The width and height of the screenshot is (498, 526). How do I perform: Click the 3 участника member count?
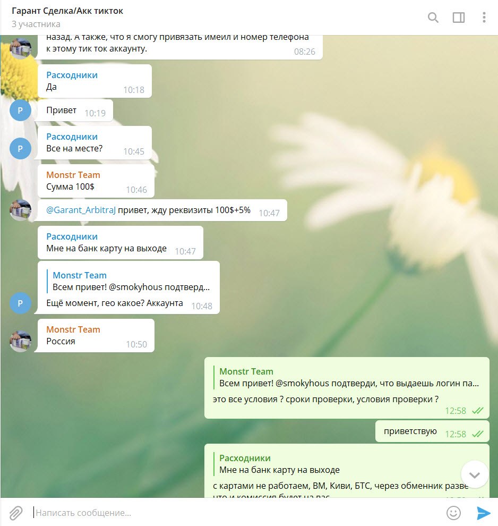tap(36, 24)
